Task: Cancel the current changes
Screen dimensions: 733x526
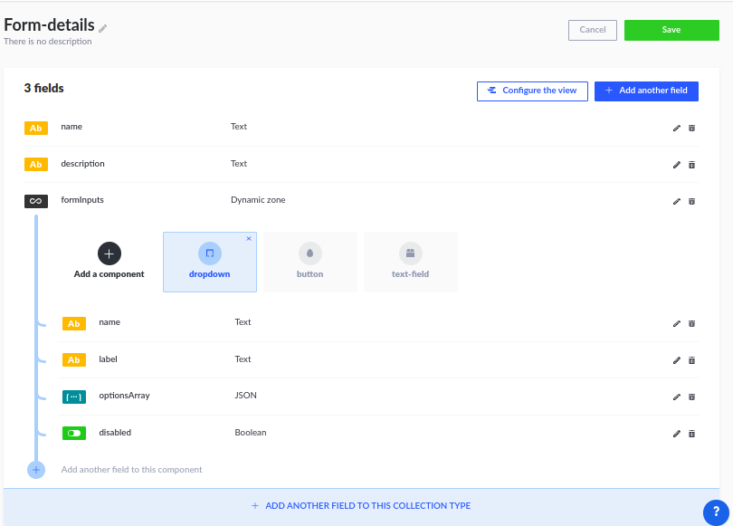Action: 593,30
